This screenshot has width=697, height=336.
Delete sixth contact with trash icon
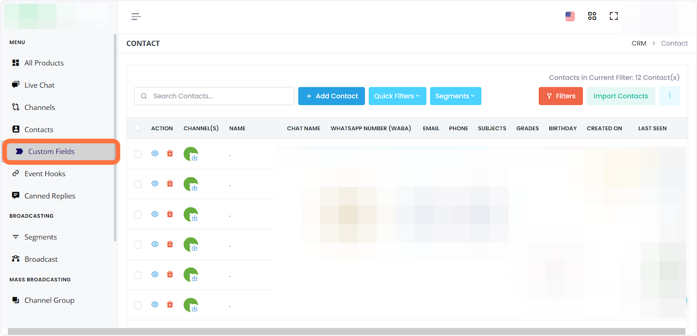tap(170, 304)
